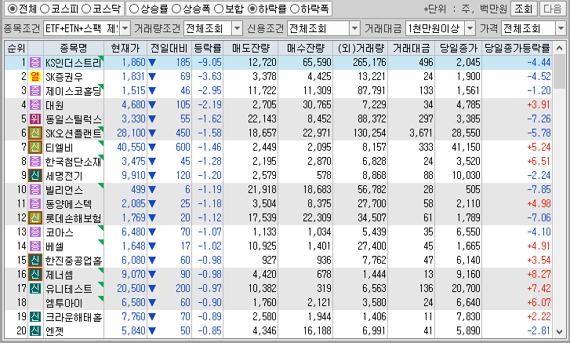Select the SK오션플랜트 stock name
This screenshot has height=343, width=570.
tap(74, 133)
